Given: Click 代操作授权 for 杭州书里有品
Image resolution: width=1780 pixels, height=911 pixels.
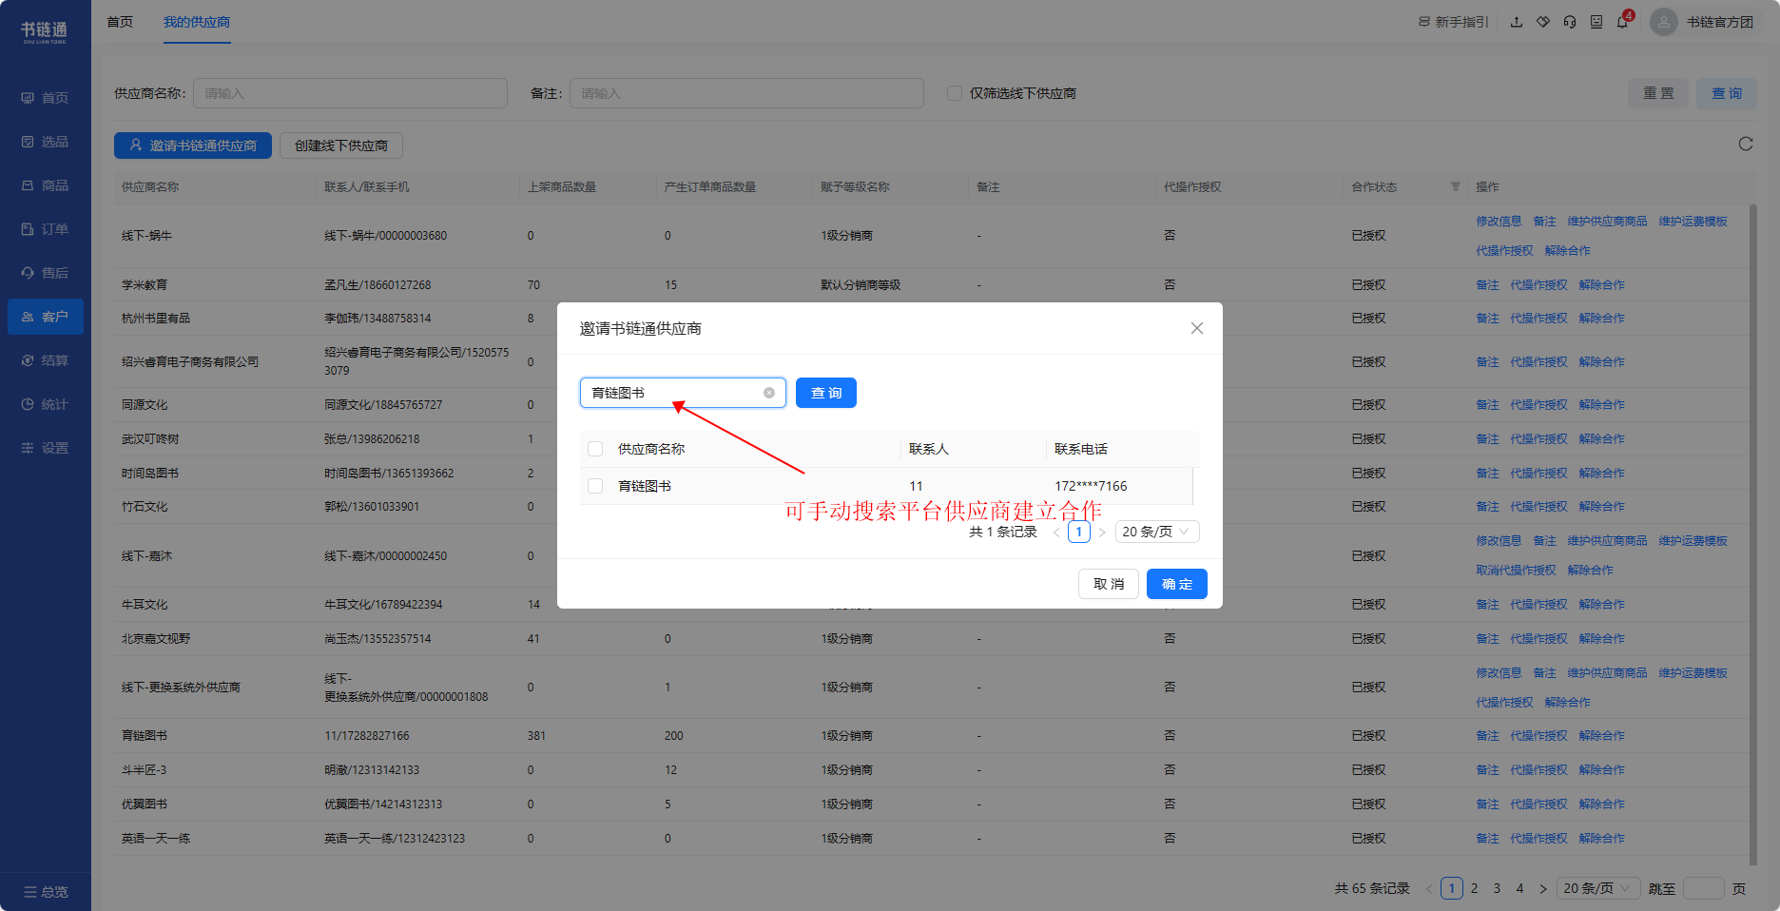Looking at the screenshot, I should (1538, 319).
